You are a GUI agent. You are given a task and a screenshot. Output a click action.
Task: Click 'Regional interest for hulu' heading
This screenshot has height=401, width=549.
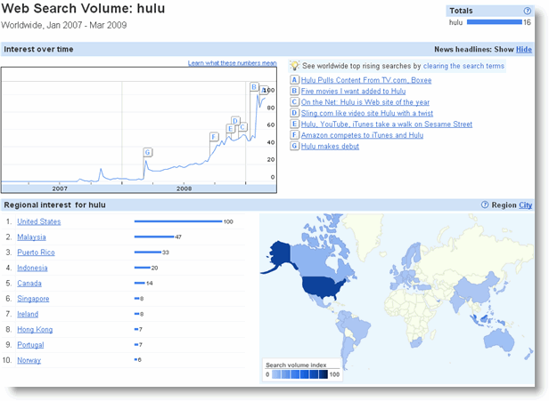[54, 205]
